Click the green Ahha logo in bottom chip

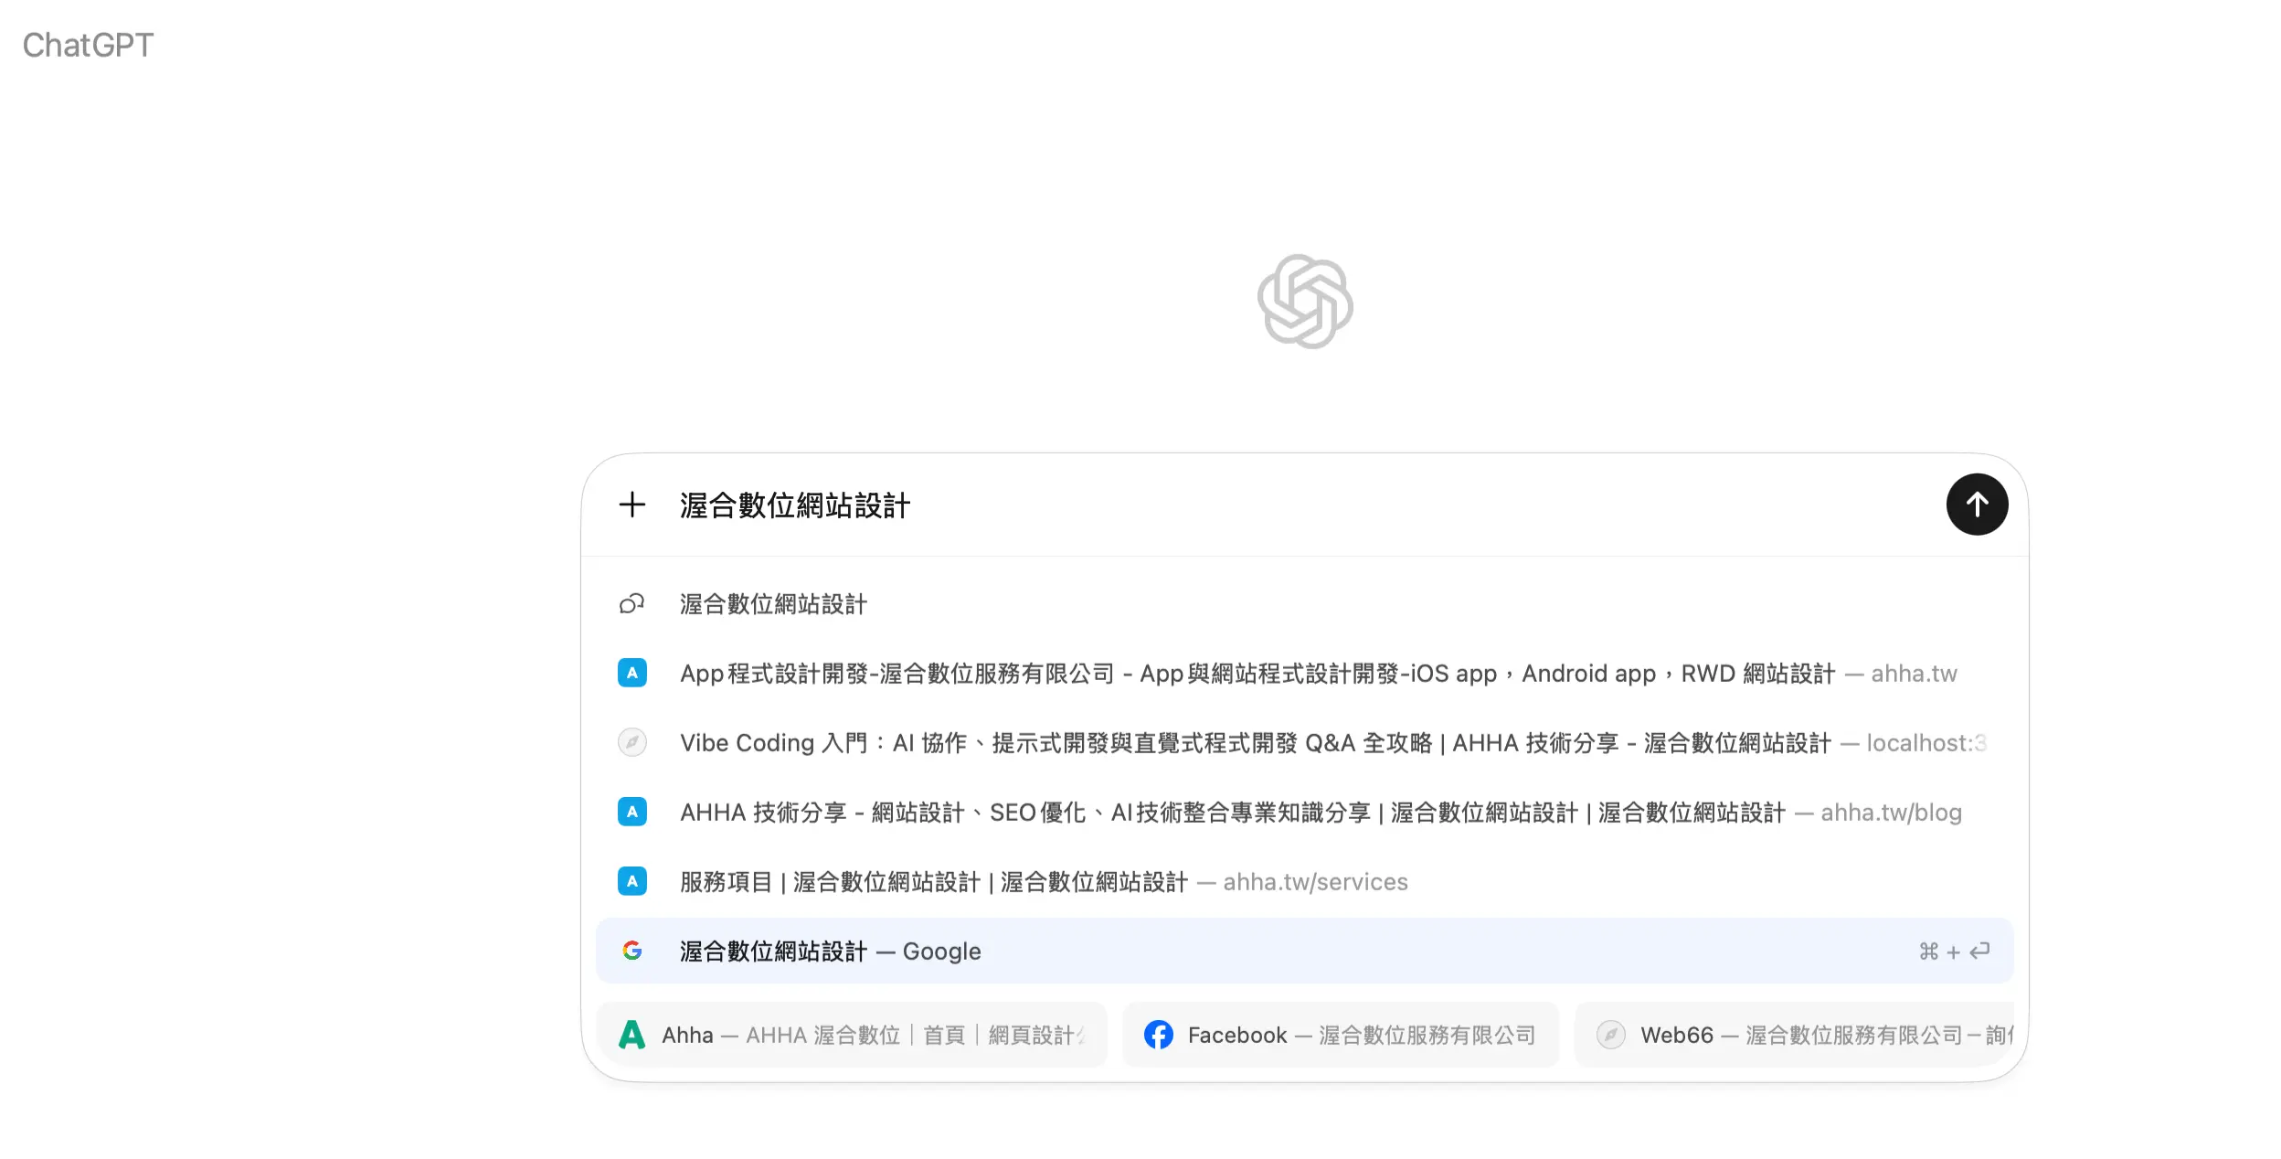point(632,1034)
